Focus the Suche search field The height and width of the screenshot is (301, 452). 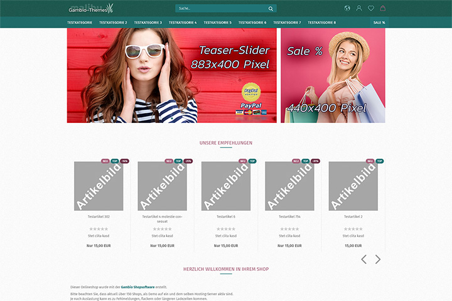(222, 8)
